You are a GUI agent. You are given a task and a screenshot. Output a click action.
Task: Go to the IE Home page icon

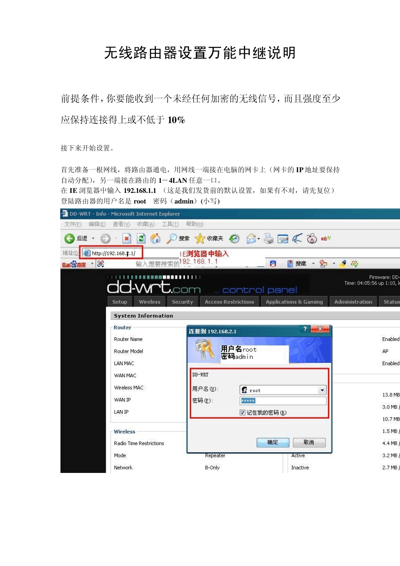pos(155,239)
